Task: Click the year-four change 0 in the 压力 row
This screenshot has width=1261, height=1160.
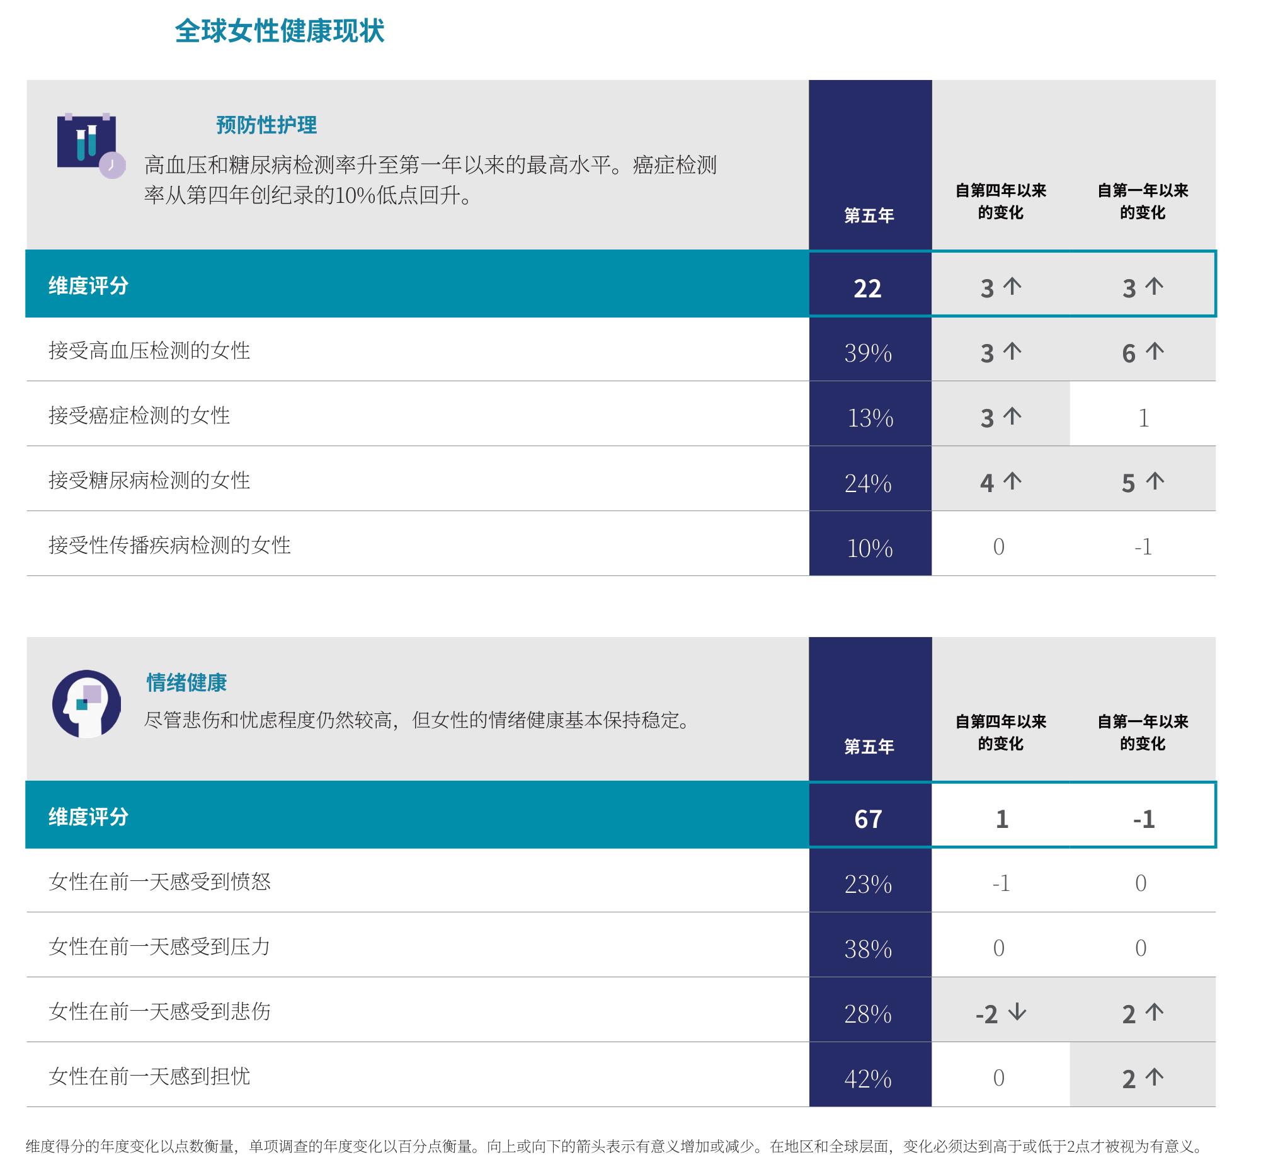Action: click(x=999, y=948)
